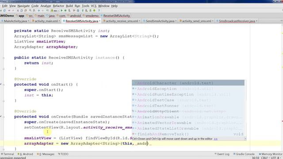Select the smsdemo breadcrumb folder

pyautogui.click(x=91, y=16)
